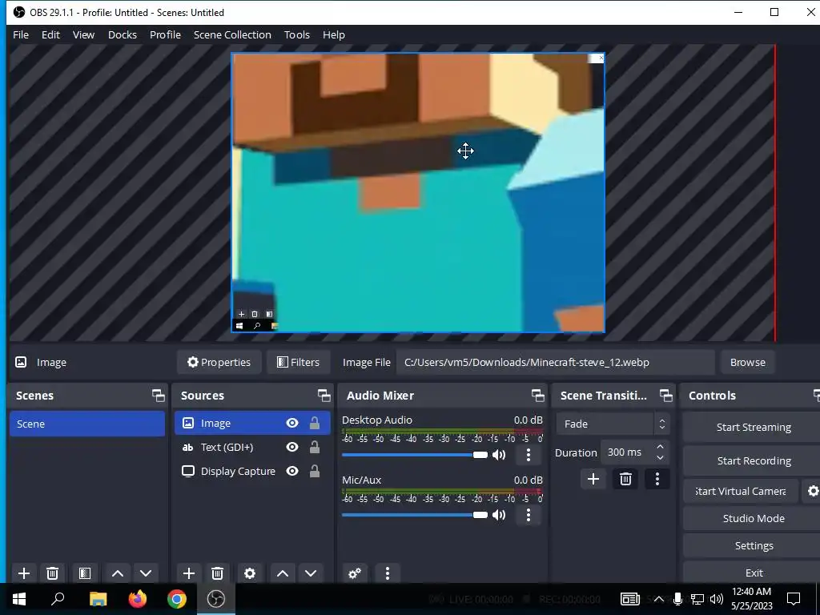820x615 pixels.
Task: Select the Scene item in Scenes list
Action: point(86,424)
